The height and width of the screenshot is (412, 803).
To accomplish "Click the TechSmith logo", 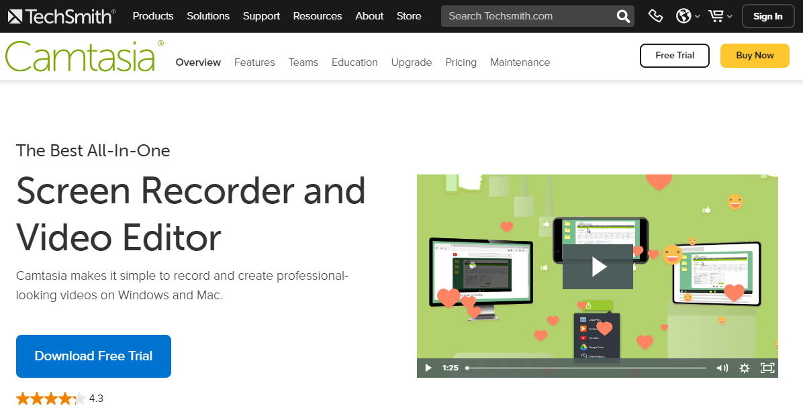I will pyautogui.click(x=60, y=16).
